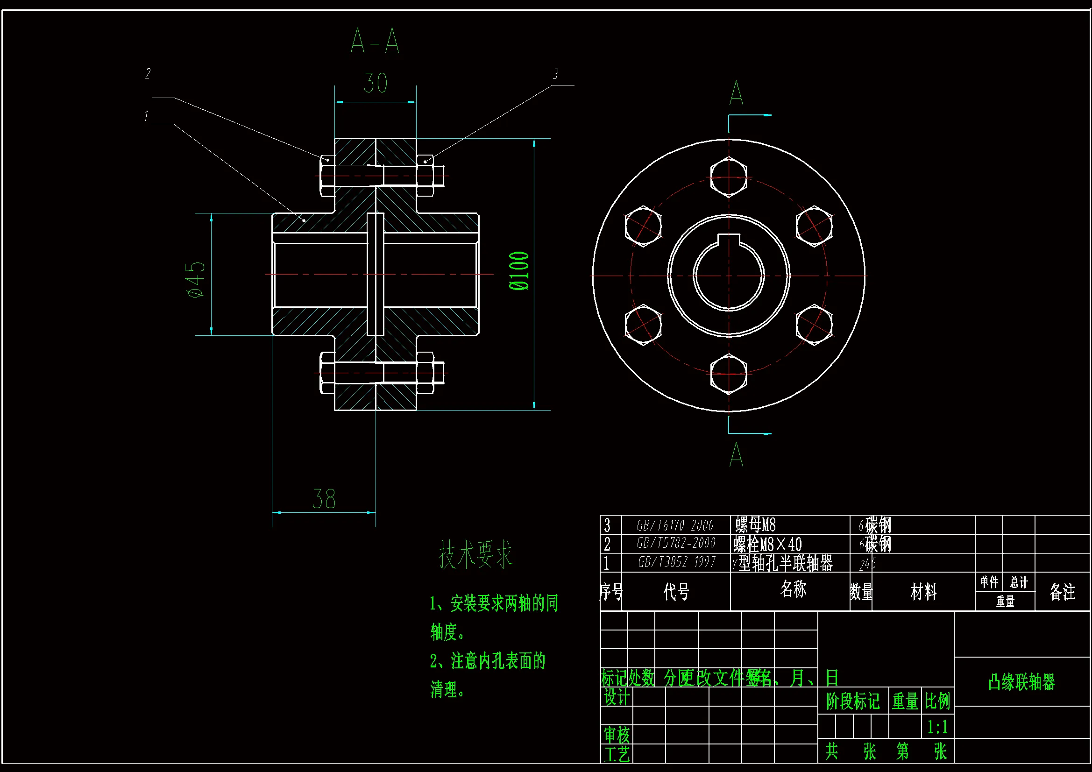Click the upper section-cut letter A
The width and height of the screenshot is (1092, 772).
[736, 94]
